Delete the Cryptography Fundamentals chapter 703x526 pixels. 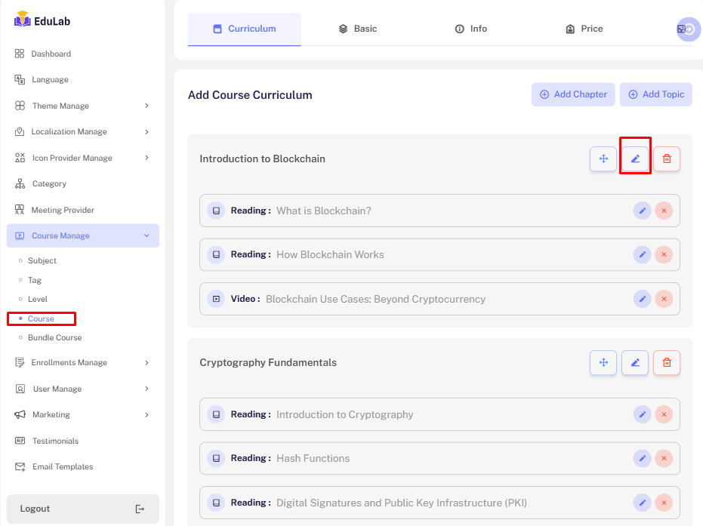point(667,363)
